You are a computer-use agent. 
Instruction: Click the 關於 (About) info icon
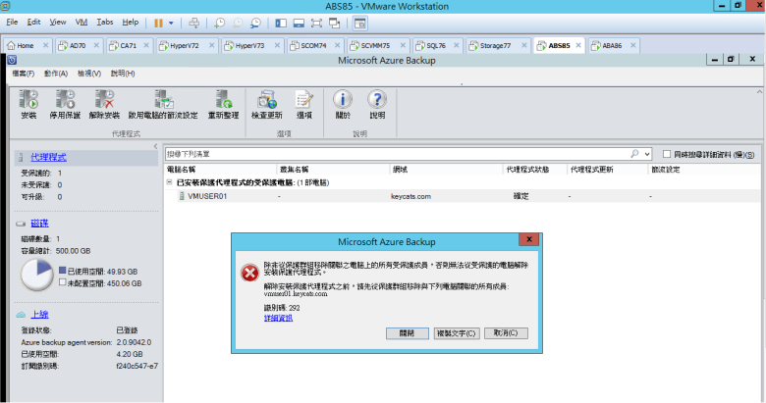[343, 100]
